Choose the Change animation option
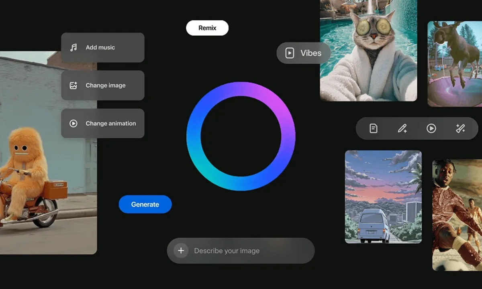The height and width of the screenshot is (289, 482). pyautogui.click(x=110, y=124)
